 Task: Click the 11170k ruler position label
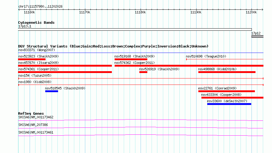(85, 12)
